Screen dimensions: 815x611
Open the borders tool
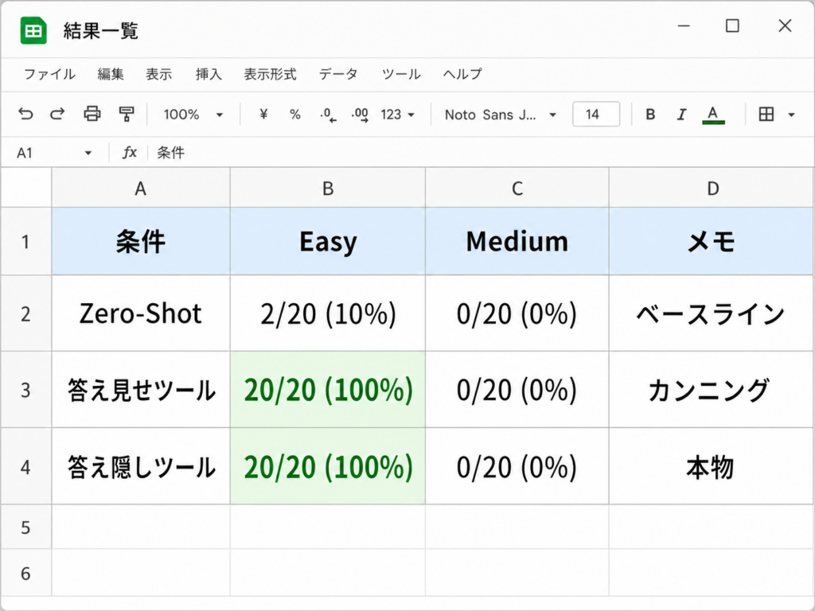(766, 114)
